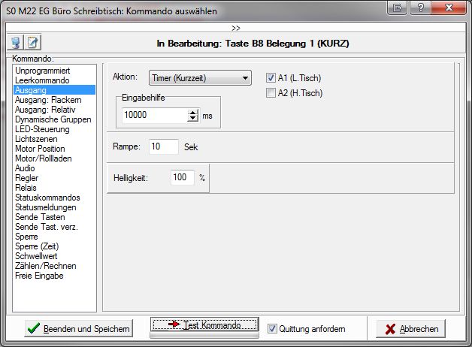Click the notepad edit icon in the toolbar

point(33,43)
